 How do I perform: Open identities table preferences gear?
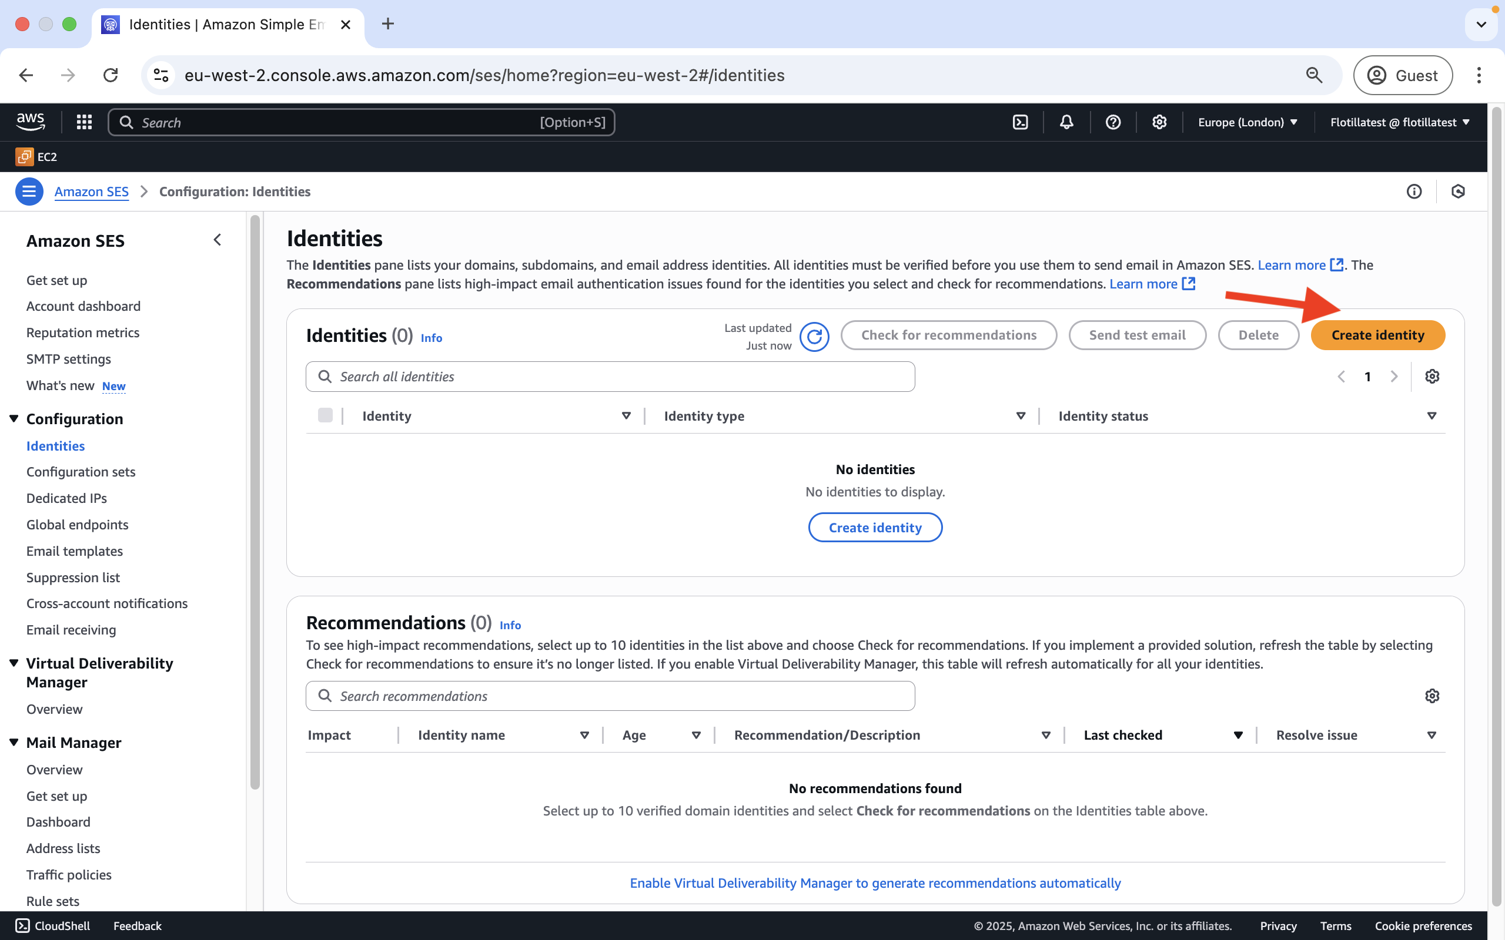1432,377
